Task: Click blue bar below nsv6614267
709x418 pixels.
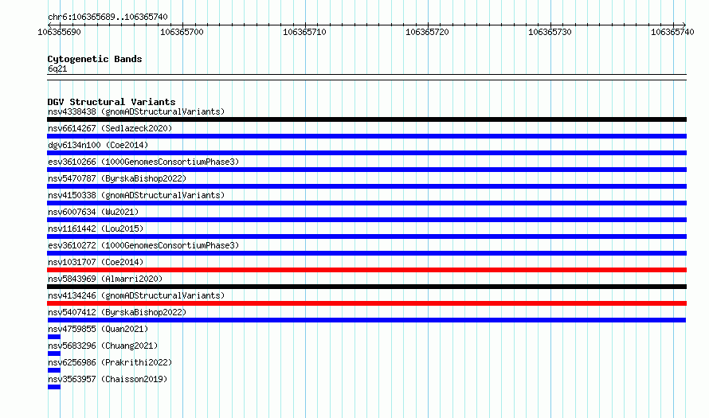Action: [366, 136]
